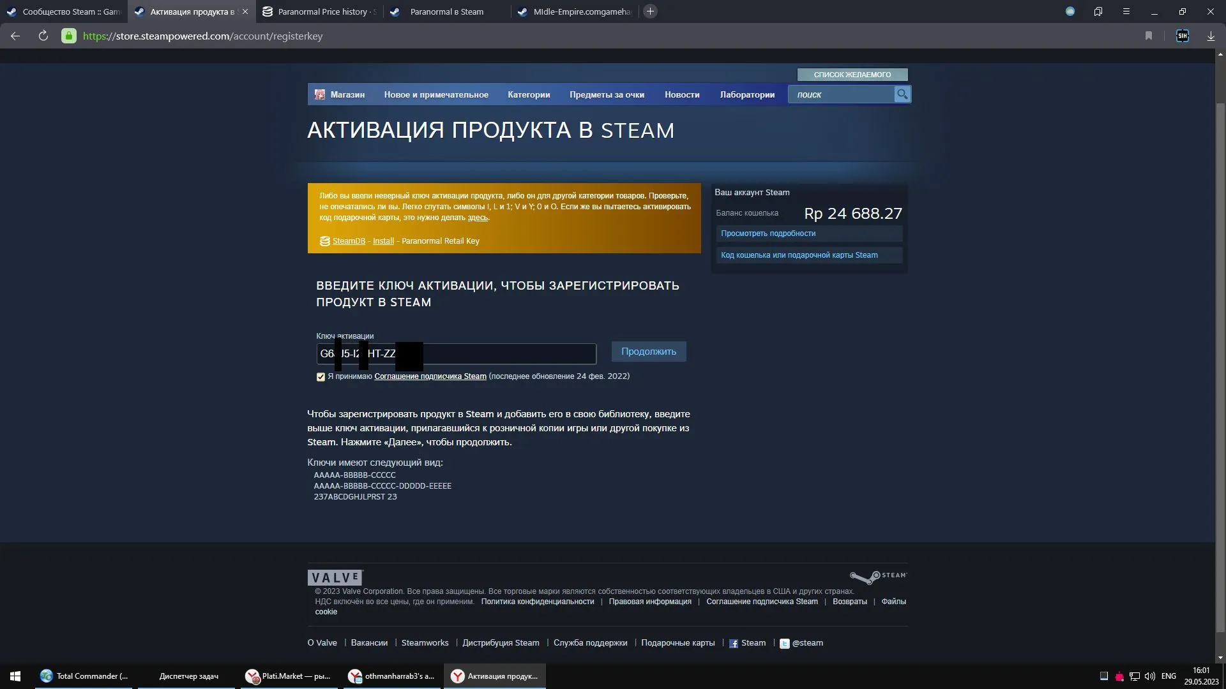Open Служба поддержки footer link
The image size is (1226, 689).
(590, 643)
